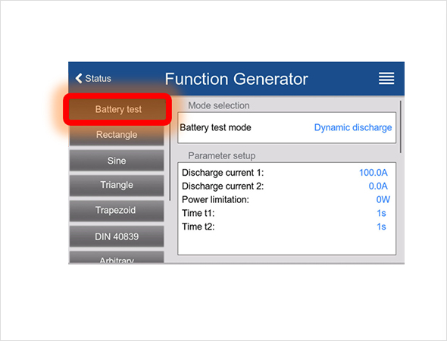Viewport: 447px width, 341px height.
Task: Edit Discharge current 1 value 100.0A
Action: (x=374, y=173)
